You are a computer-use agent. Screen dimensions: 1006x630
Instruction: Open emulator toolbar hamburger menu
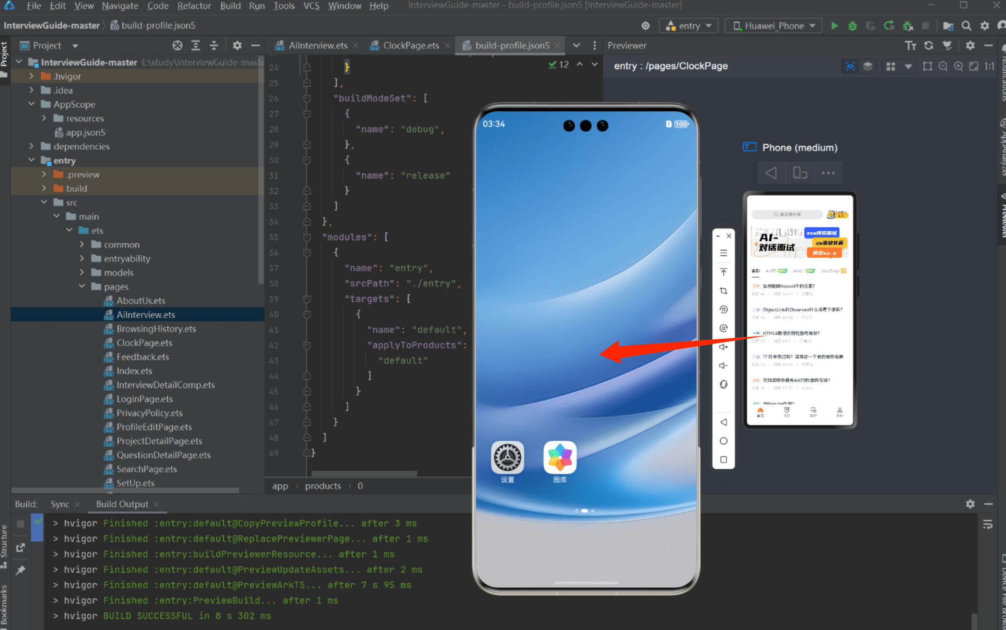pyautogui.click(x=723, y=253)
